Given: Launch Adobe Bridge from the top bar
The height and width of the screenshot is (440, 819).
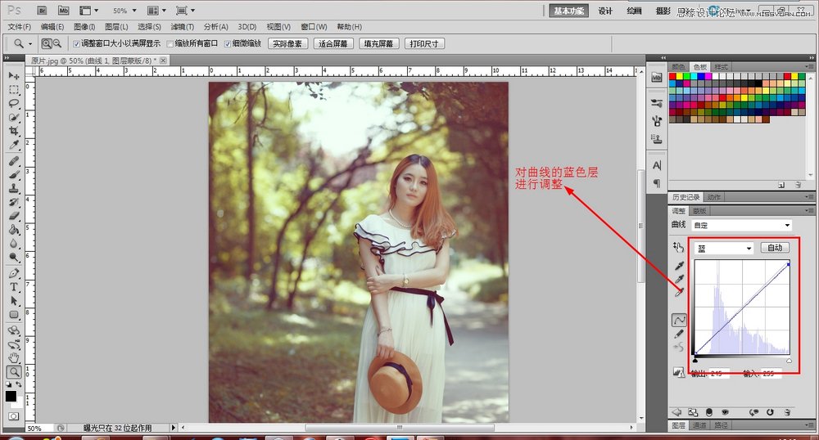Looking at the screenshot, I should (x=43, y=11).
